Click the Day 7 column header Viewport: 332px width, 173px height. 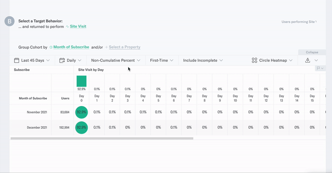click(x=189, y=98)
